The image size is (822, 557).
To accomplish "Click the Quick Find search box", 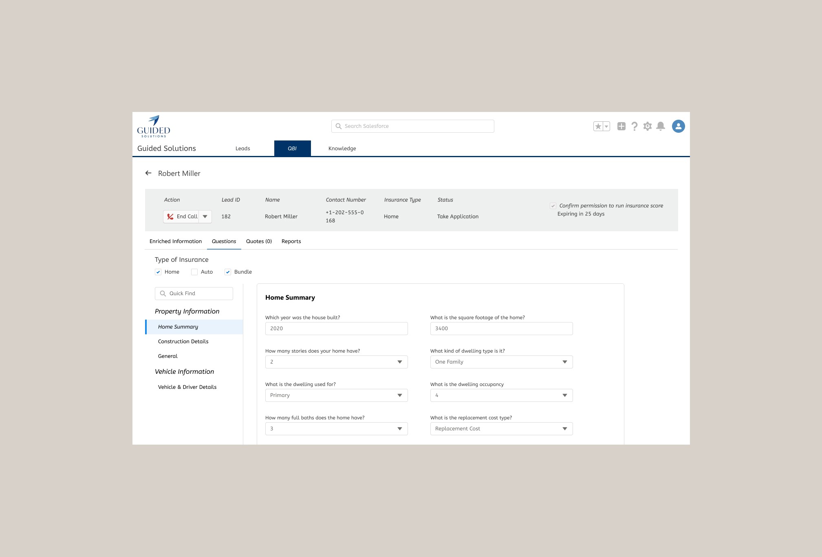I will coord(194,294).
